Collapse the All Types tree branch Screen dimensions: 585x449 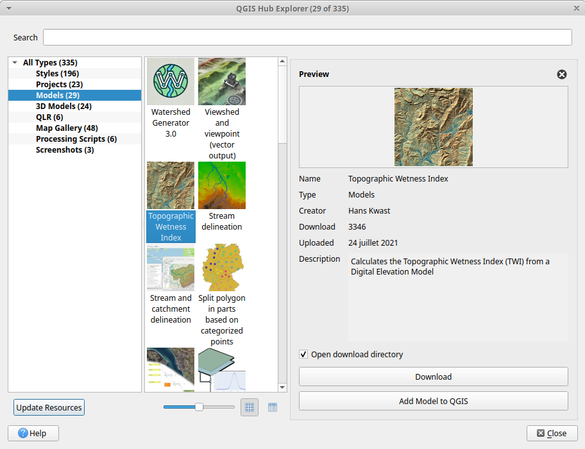coord(14,62)
